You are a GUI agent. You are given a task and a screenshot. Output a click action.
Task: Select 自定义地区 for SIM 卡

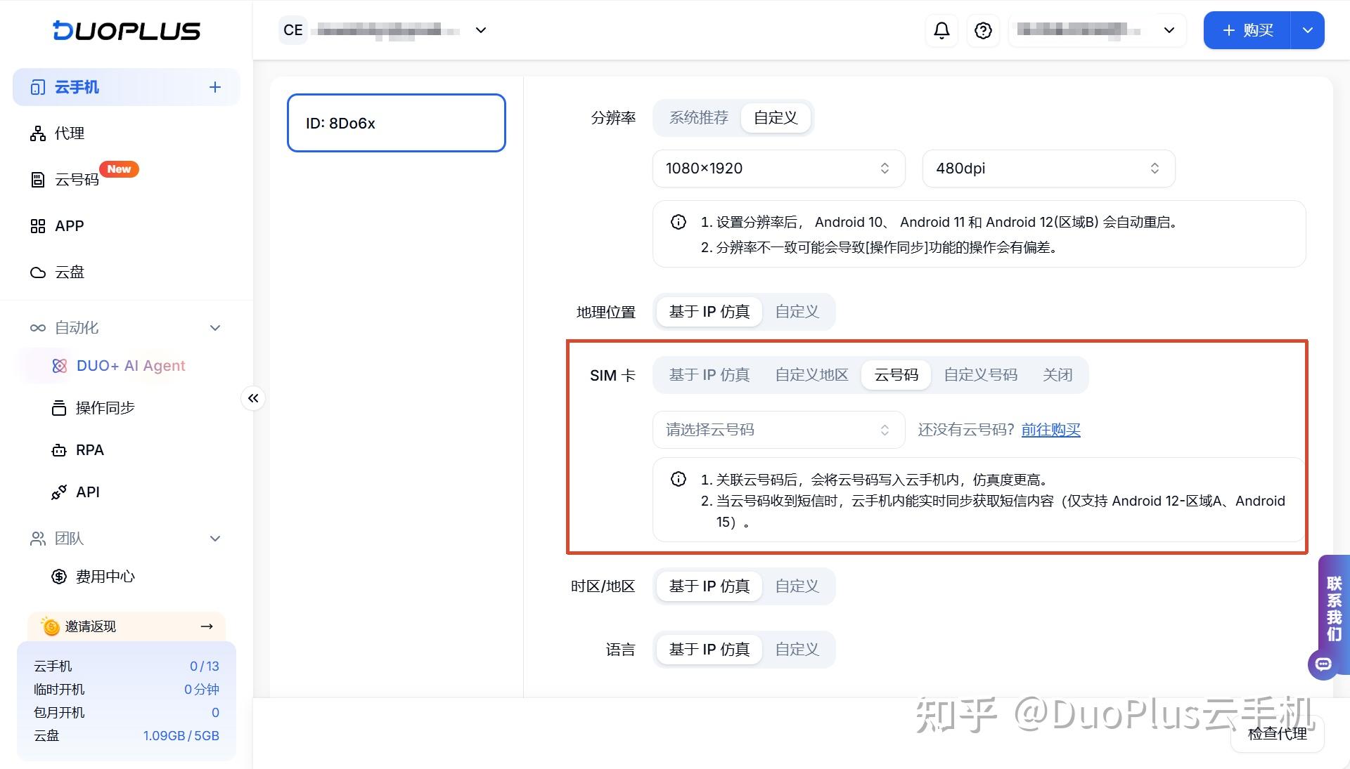[811, 375]
